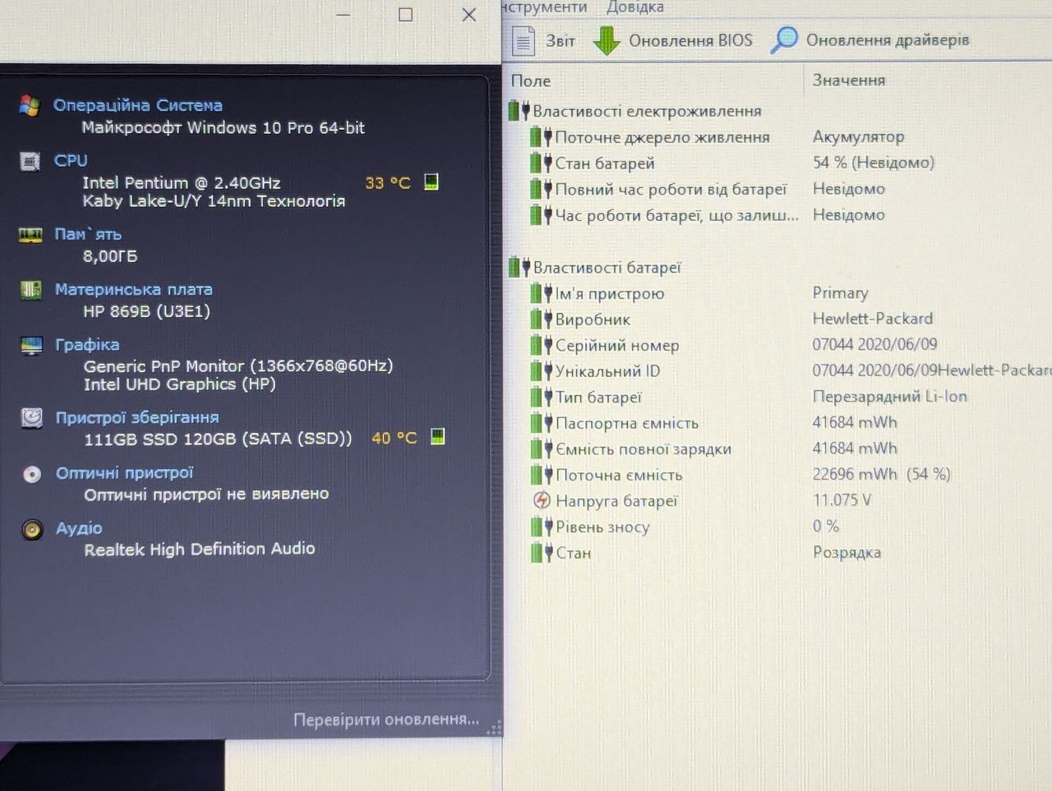
Task: Click the battery icon beside Тип батареї
Action: (541, 398)
